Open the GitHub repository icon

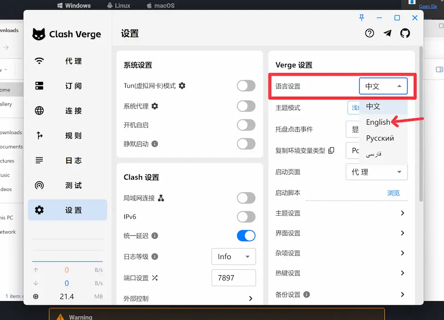[405, 33]
